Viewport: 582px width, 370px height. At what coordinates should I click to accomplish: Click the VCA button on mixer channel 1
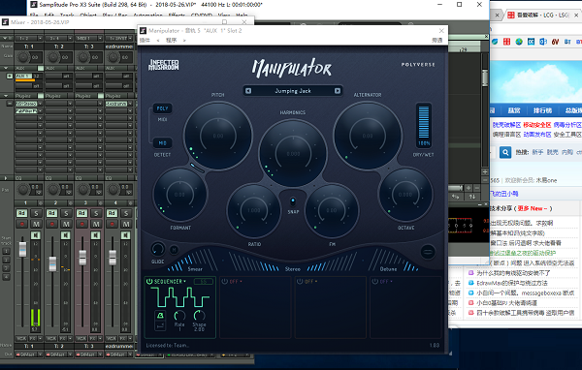pos(20,338)
